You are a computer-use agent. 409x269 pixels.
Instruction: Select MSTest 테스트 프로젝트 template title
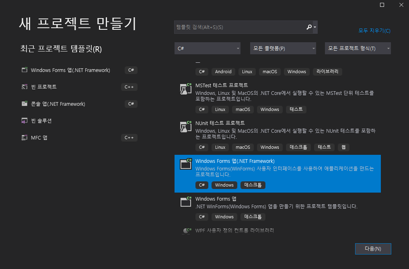point(222,85)
